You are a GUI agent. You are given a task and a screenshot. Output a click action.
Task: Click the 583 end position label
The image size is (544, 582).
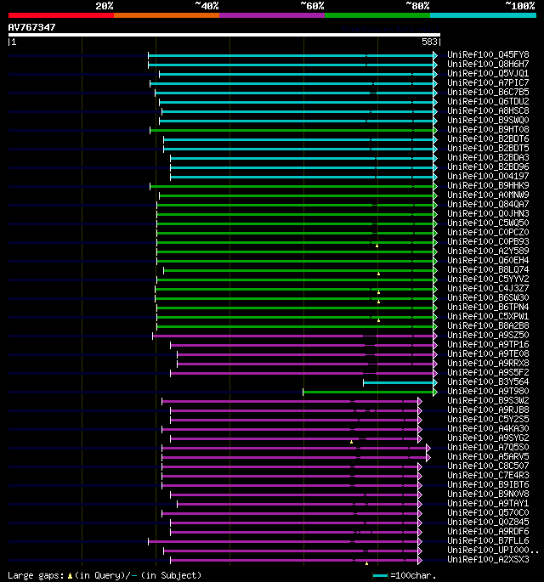click(x=429, y=42)
